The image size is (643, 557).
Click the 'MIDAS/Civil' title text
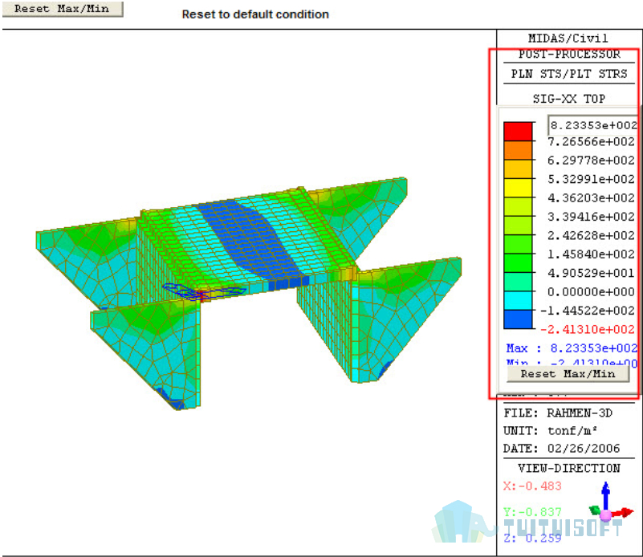tap(568, 39)
